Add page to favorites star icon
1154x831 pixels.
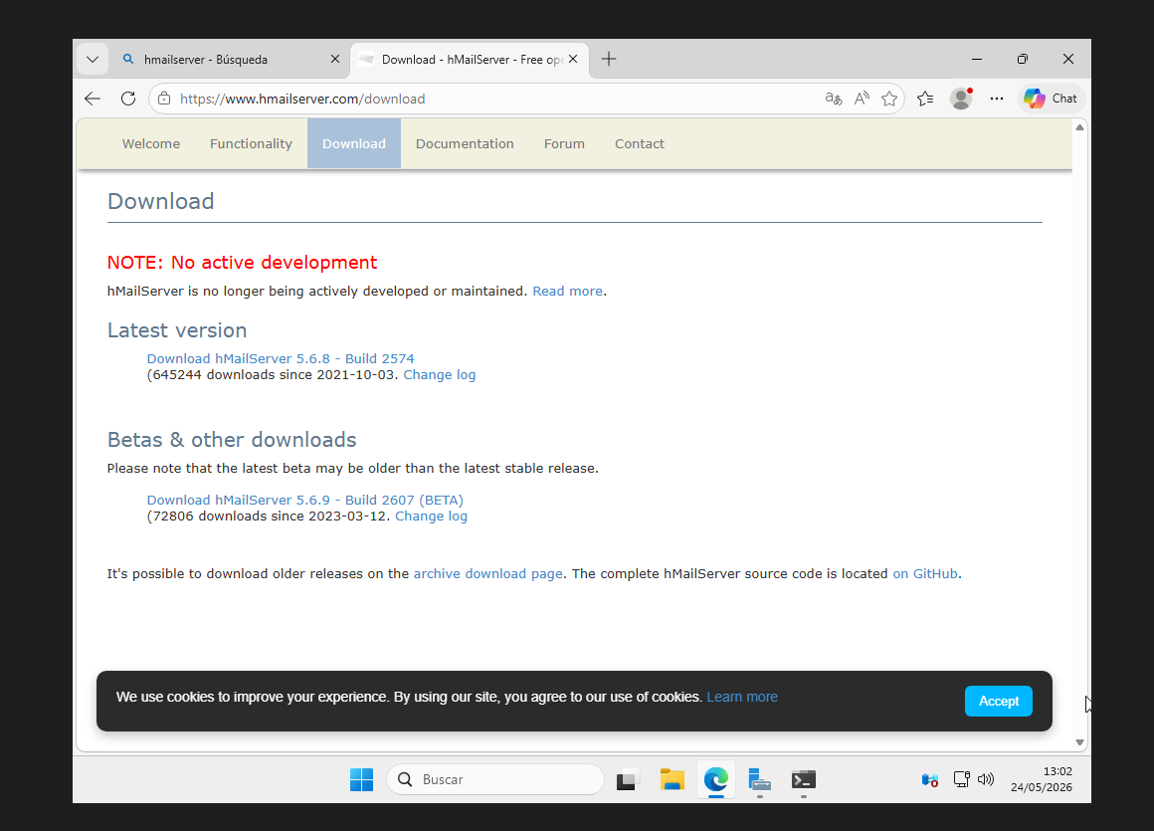coord(889,99)
